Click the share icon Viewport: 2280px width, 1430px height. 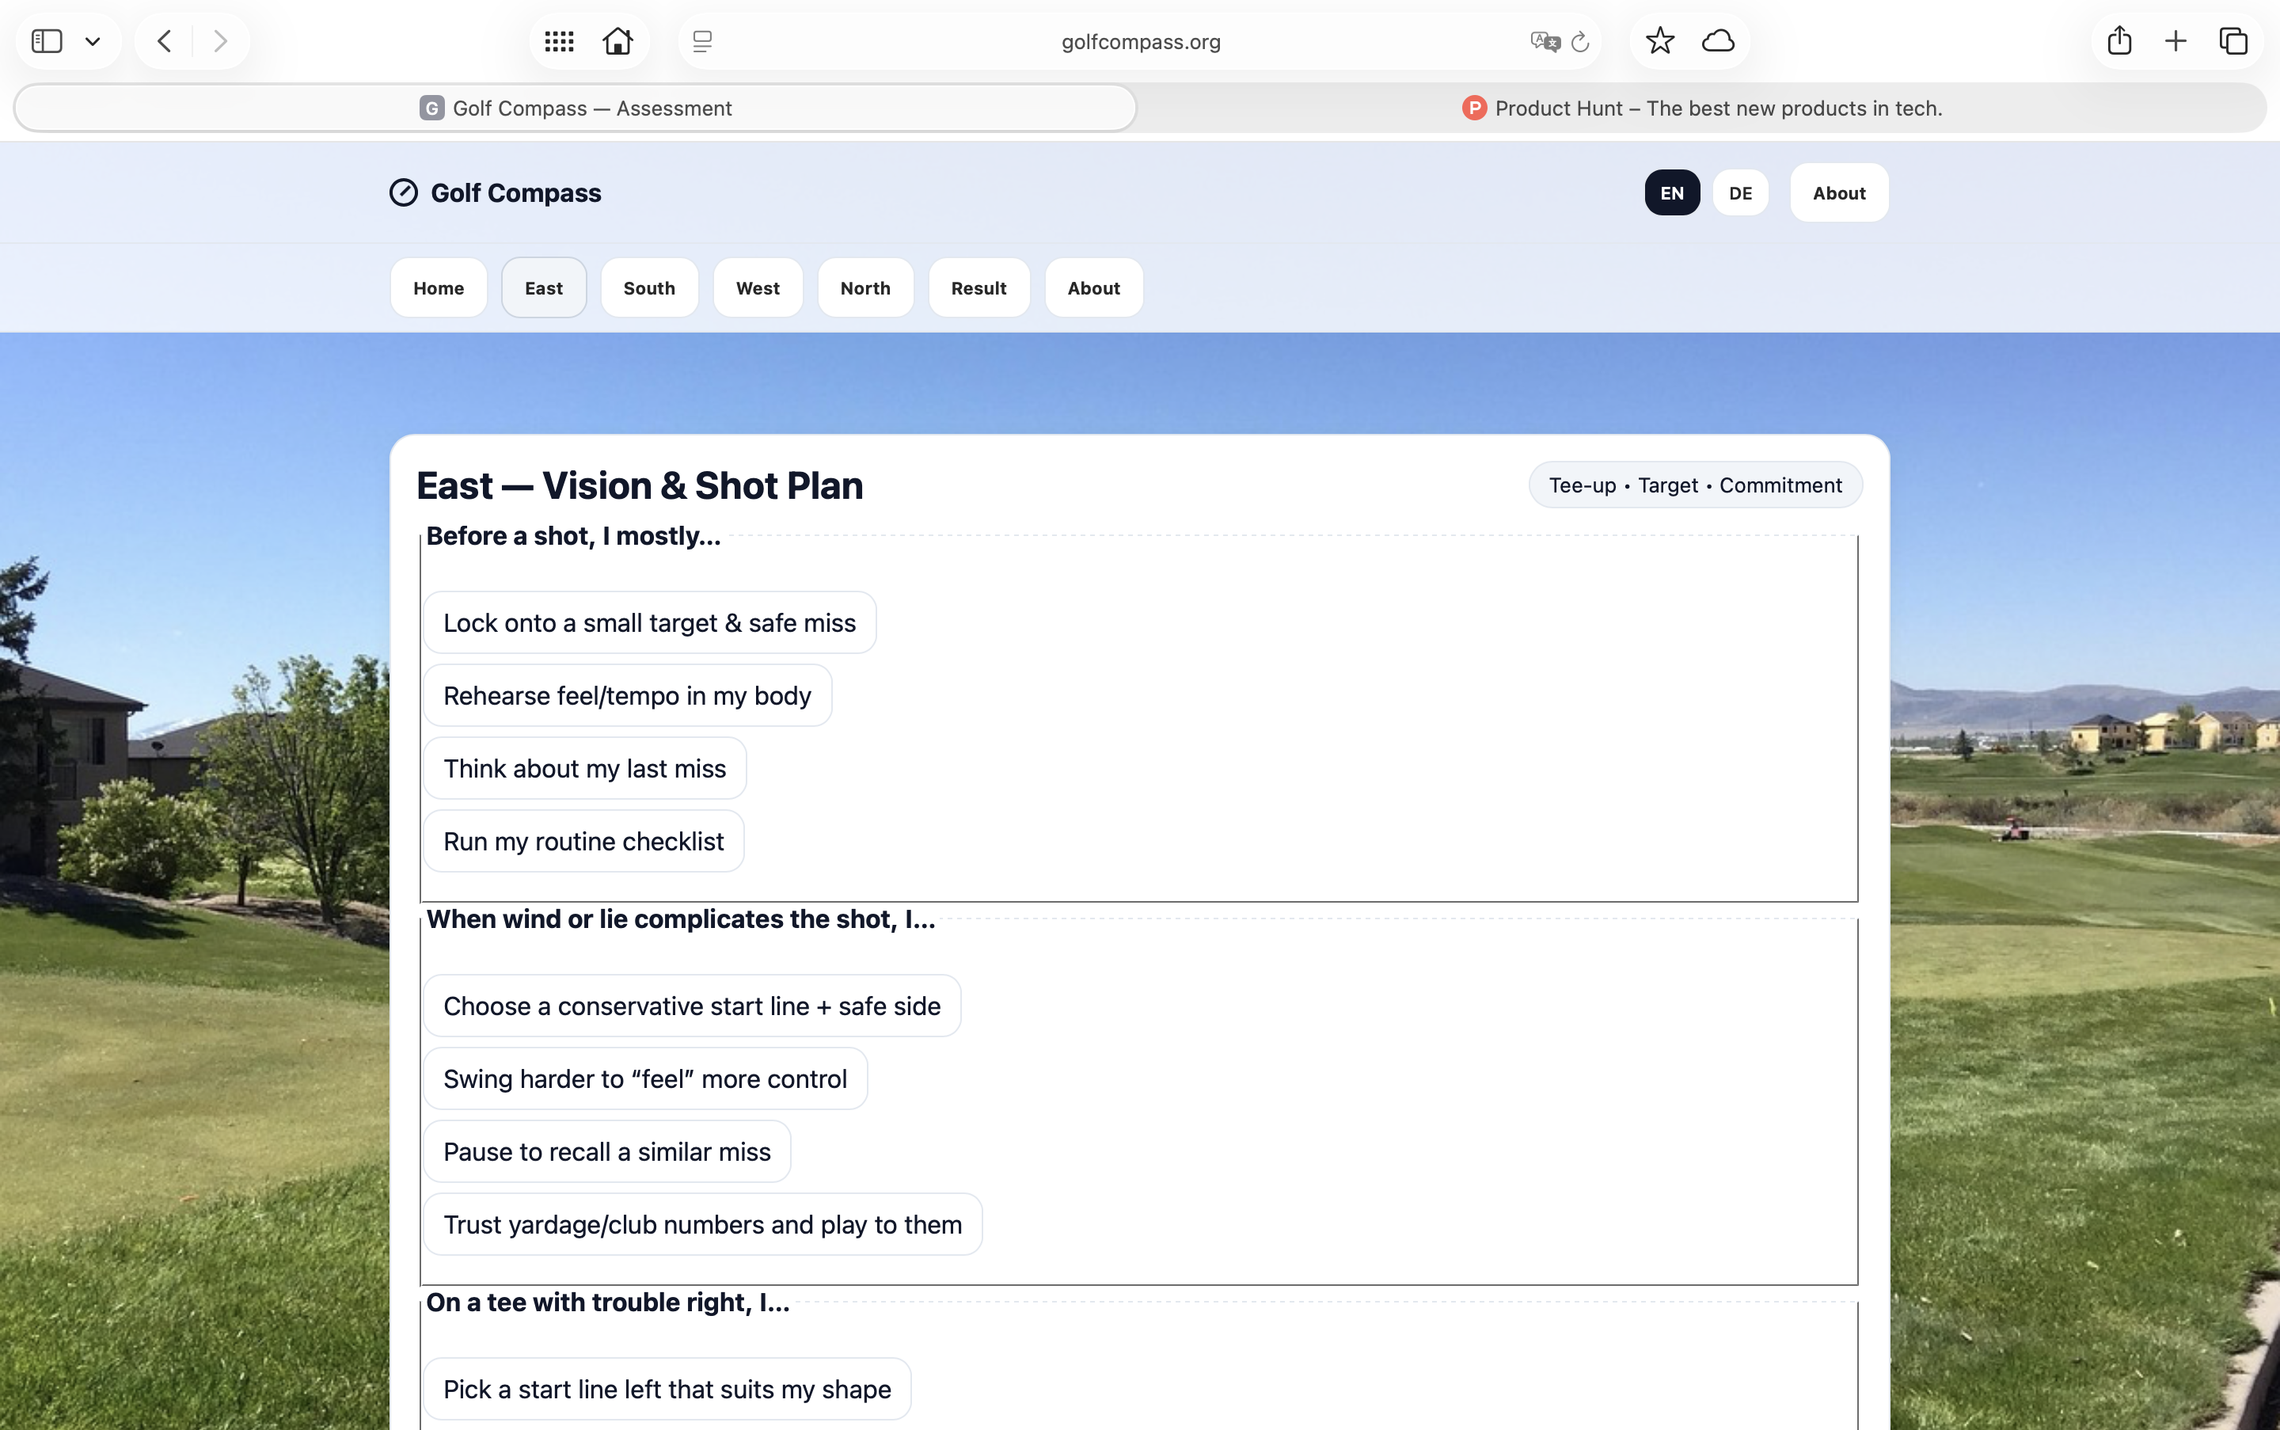coord(2119,42)
